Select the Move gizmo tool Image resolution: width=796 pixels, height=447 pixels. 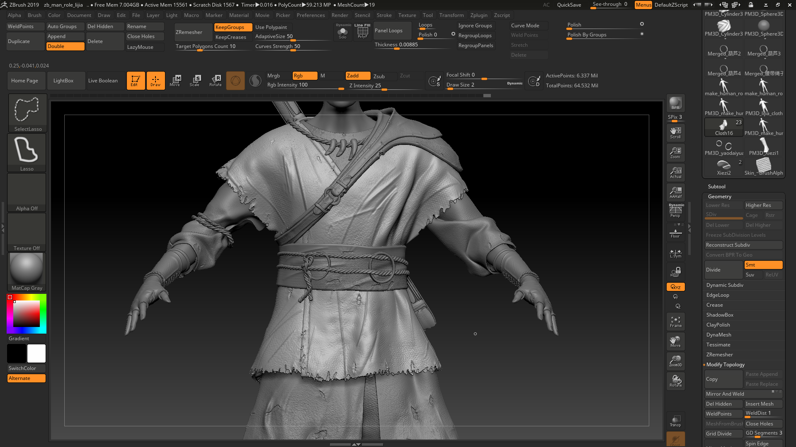point(175,81)
